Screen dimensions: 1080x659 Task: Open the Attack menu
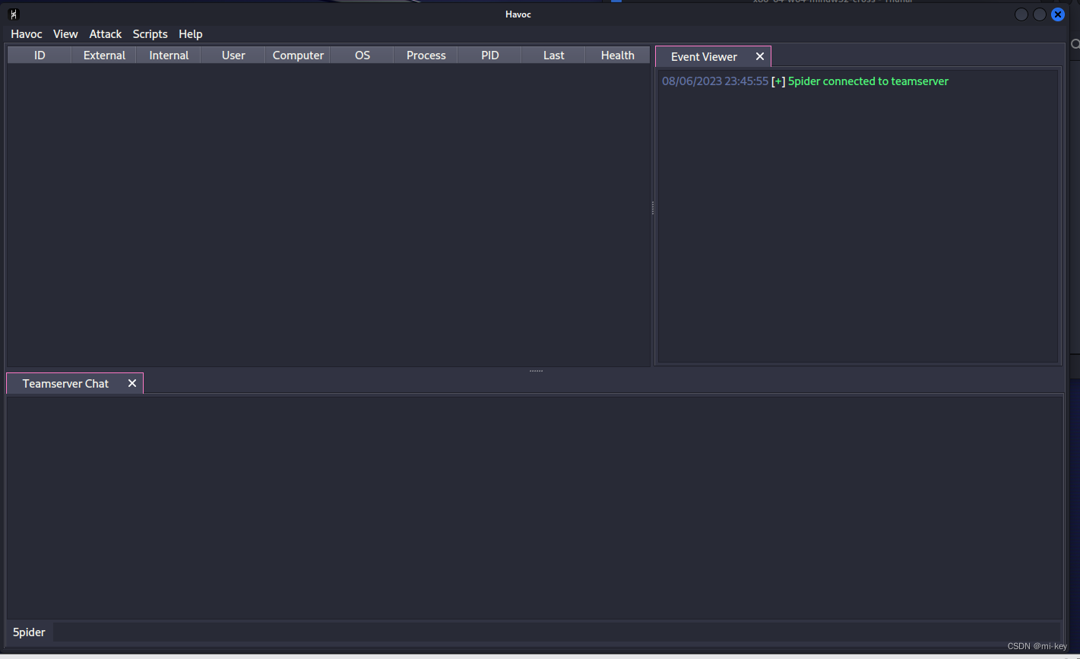click(x=106, y=34)
